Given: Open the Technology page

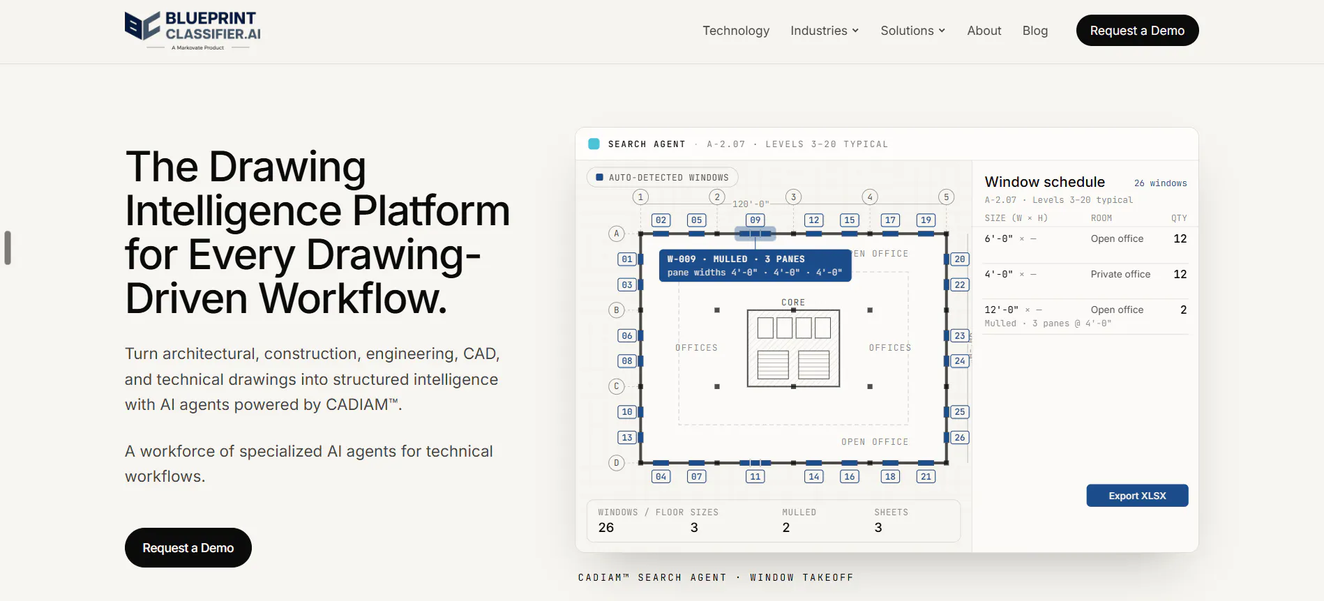Looking at the screenshot, I should (x=736, y=31).
